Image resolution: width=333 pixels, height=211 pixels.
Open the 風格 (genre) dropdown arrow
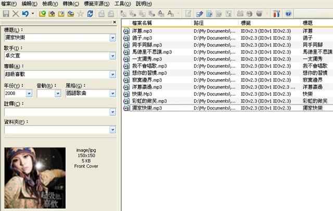point(113,94)
